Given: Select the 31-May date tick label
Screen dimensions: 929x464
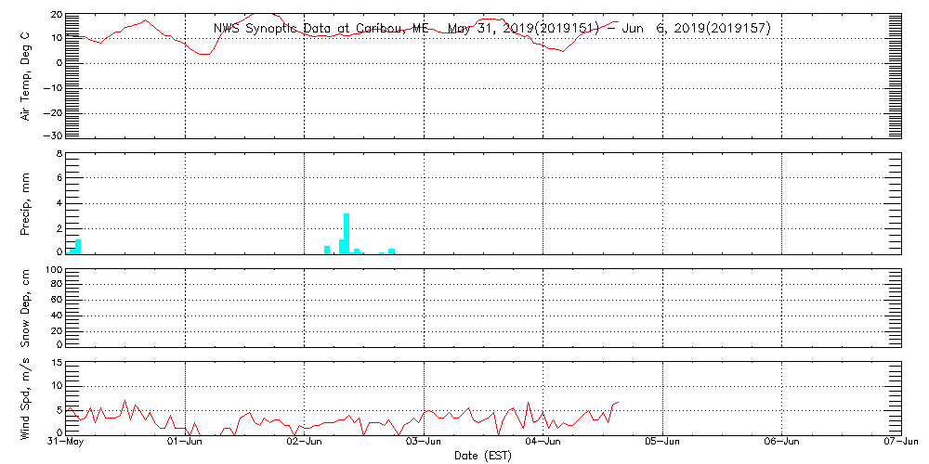Looking at the screenshot, I should (x=66, y=442).
